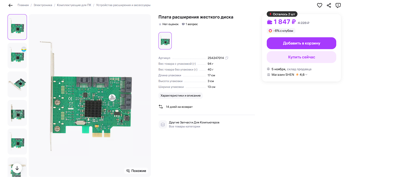The height and width of the screenshot is (189, 402).
Task: Go to Комплектующие для ПК breadcrumb
Action: [74, 5]
